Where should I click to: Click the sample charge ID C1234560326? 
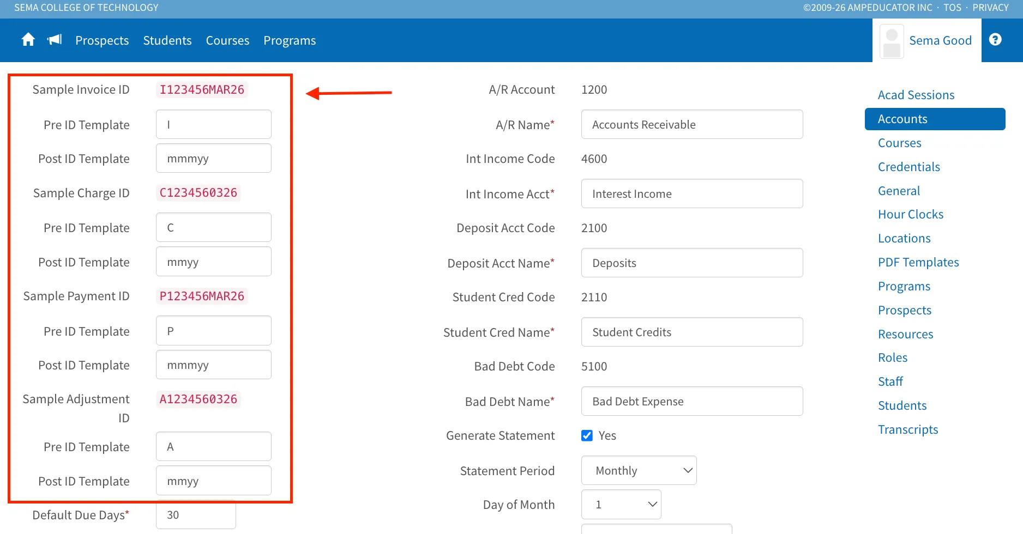point(198,192)
